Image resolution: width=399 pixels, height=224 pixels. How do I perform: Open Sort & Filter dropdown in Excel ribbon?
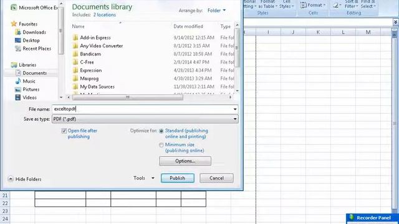(352, 4)
